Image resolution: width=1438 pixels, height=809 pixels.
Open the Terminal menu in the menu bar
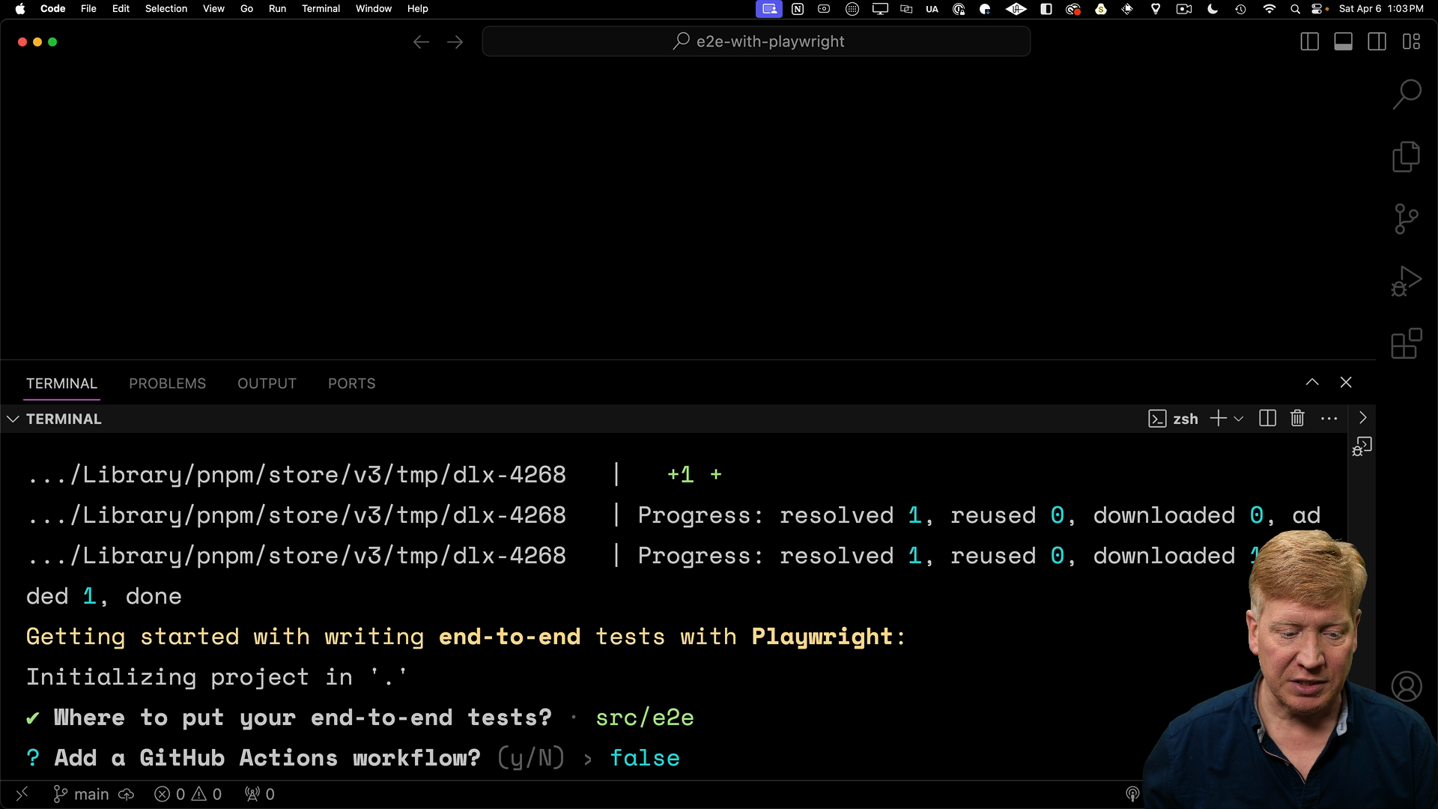(321, 9)
